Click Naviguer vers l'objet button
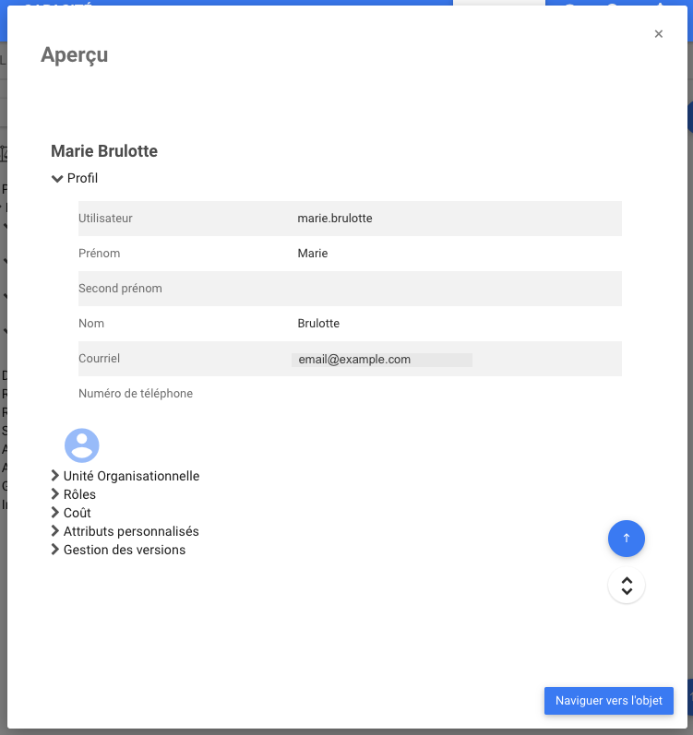The height and width of the screenshot is (735, 693). [x=609, y=700]
